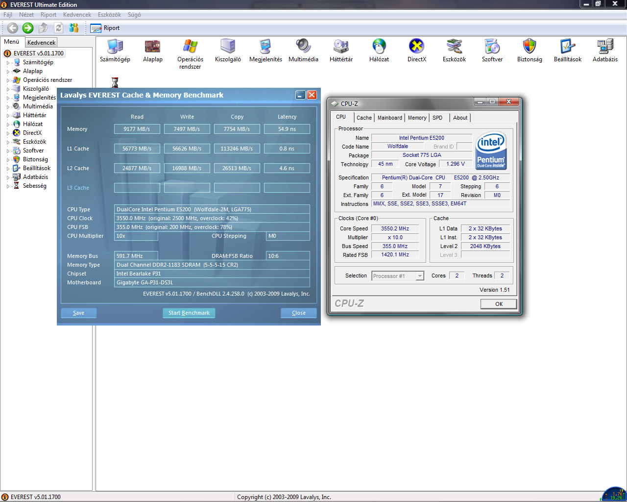Expand the DirectX tree node

[x=8, y=133]
